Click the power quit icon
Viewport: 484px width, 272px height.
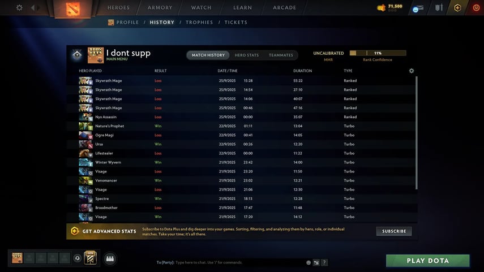[476, 8]
